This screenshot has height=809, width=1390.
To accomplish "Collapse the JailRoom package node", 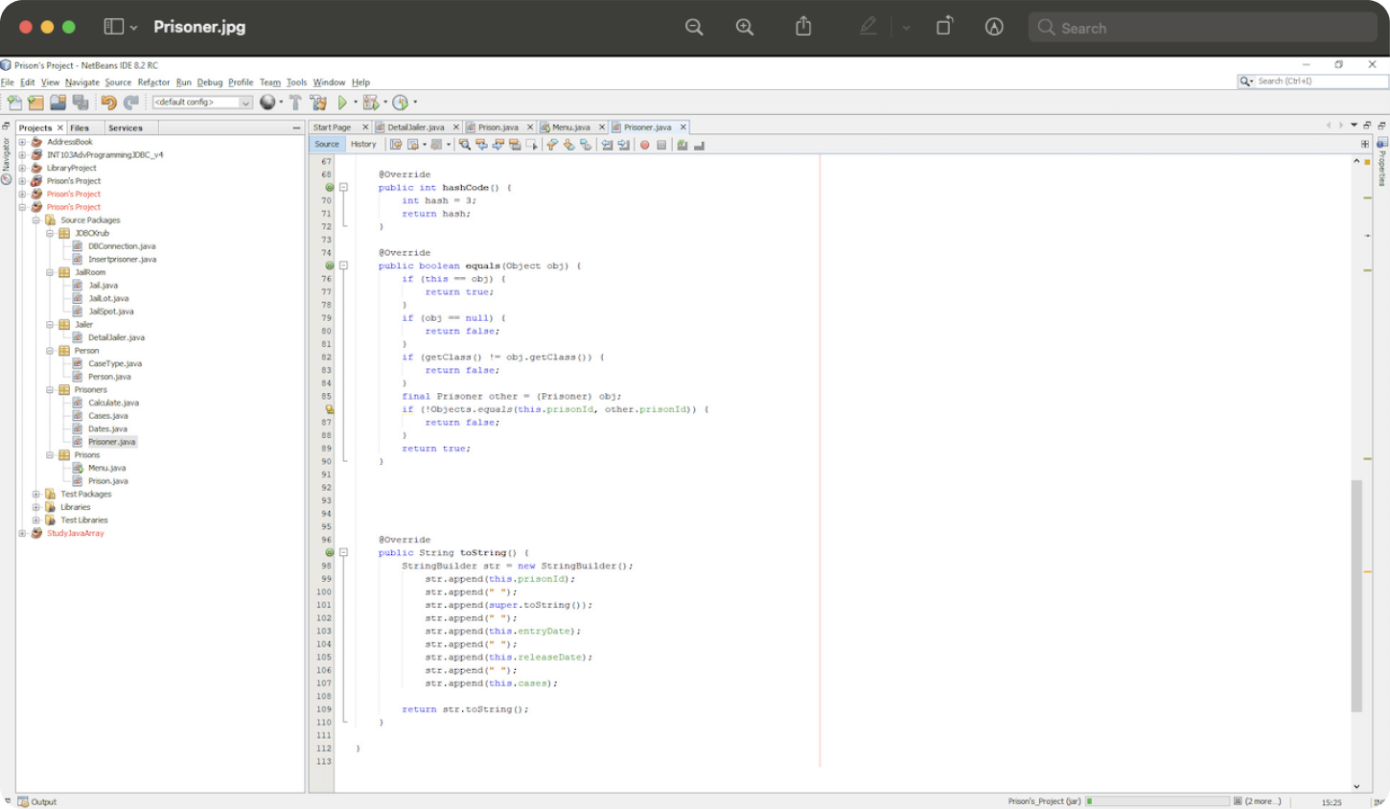I will pos(50,272).
